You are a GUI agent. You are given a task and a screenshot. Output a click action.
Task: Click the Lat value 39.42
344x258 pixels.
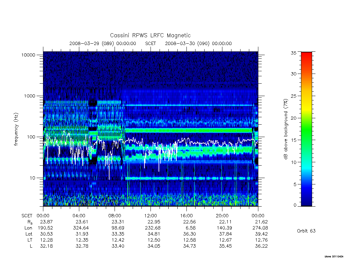pos(261,234)
